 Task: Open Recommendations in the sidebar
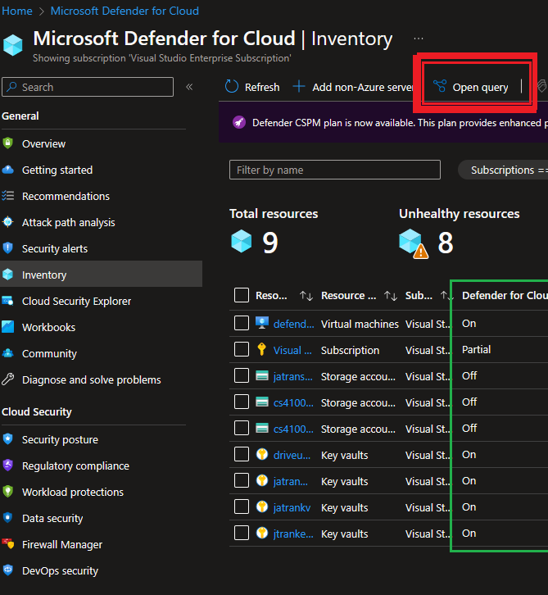[66, 196]
